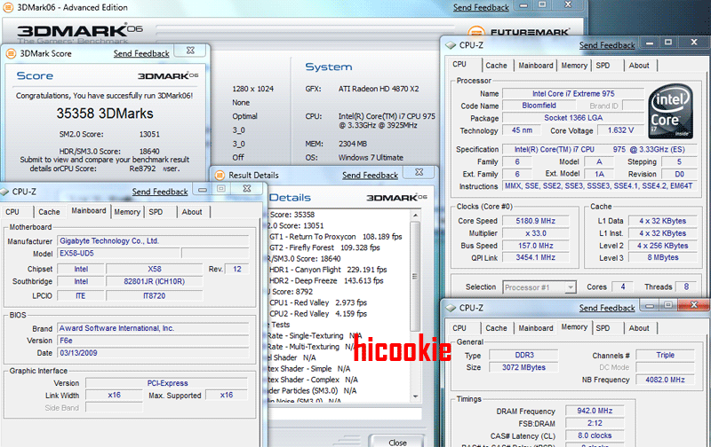This screenshot has height=447, width=711.
Task: Open Send Feedback in 3DMark06 main window
Action: click(481, 8)
